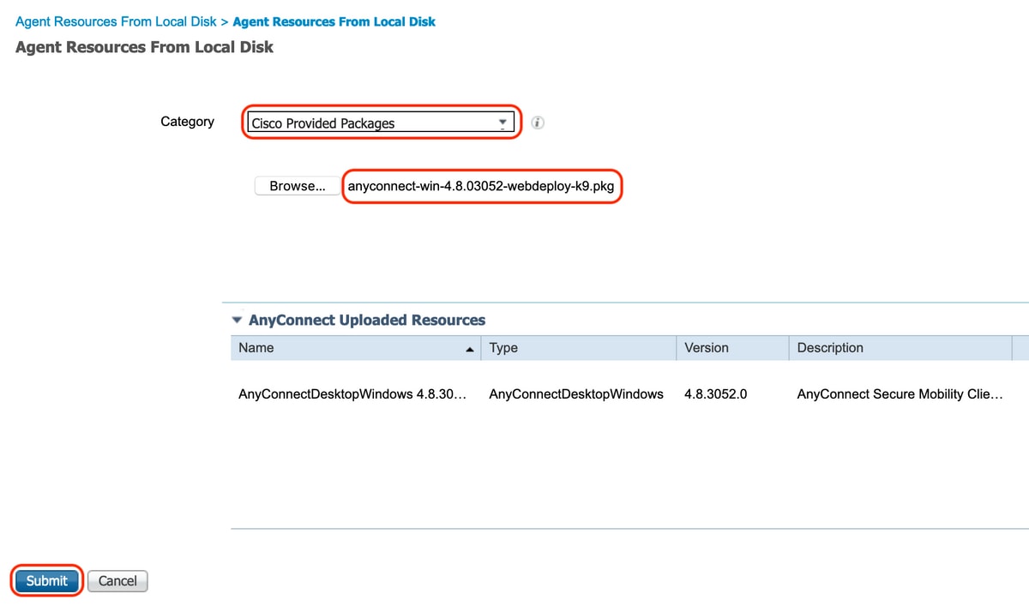
Task: Select the AnyConnectDesktopWindows 4.8.30... row name
Action: coord(352,394)
